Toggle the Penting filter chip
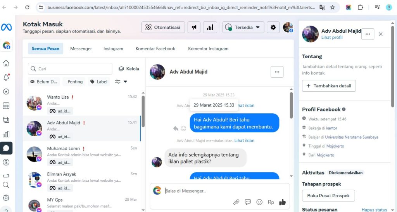The height and width of the screenshot is (212, 397). [75, 82]
